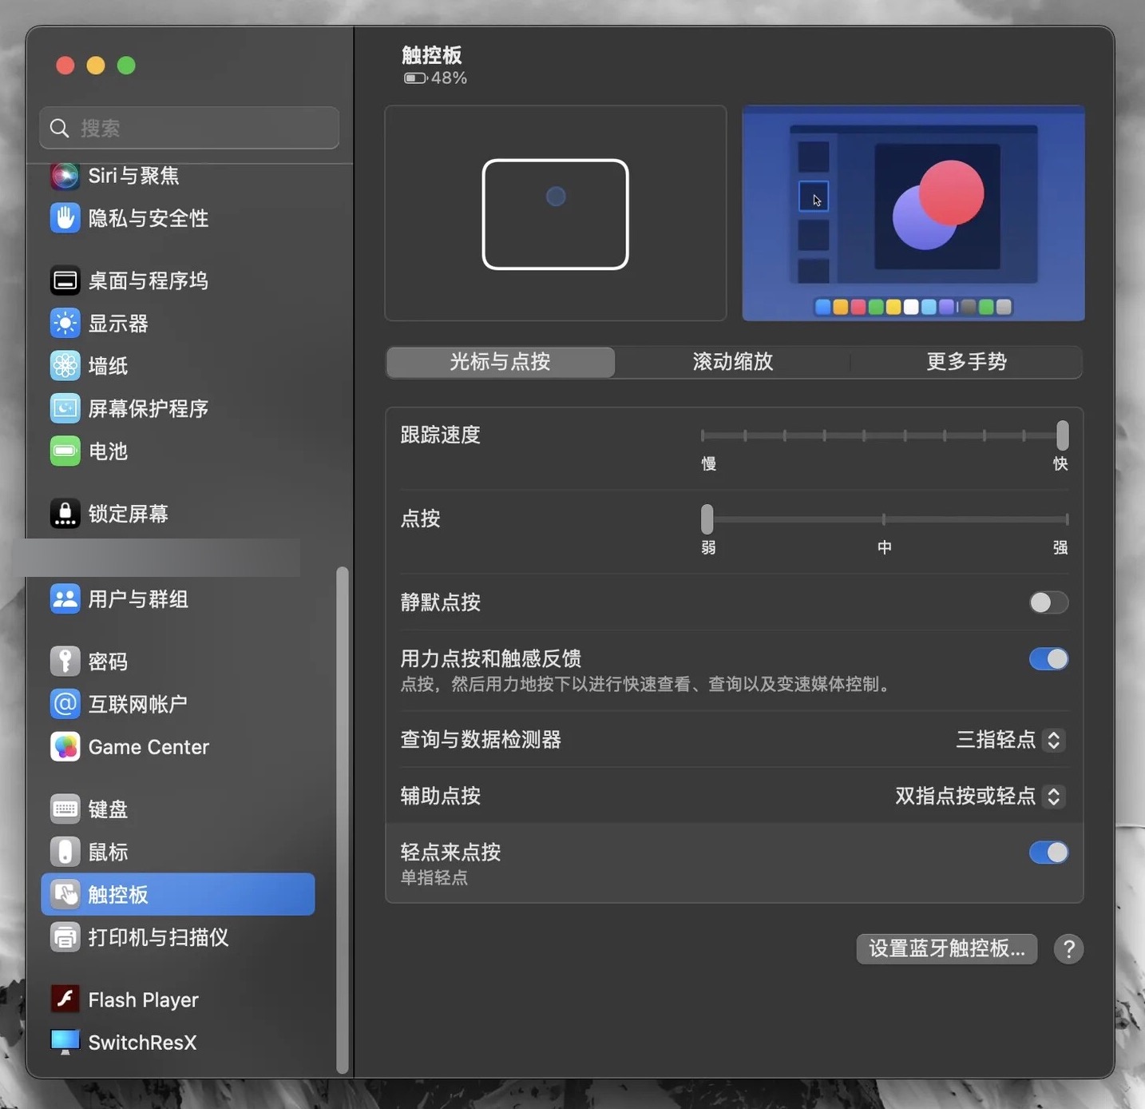Select the 墙纸 (Wallpaper) sidebar item

click(108, 365)
